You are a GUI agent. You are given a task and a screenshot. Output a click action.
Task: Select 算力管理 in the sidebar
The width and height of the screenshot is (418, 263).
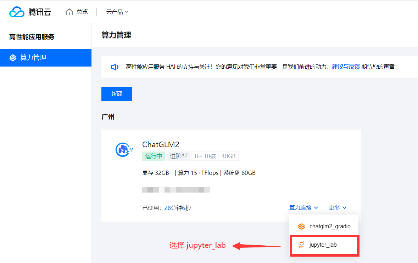(x=46, y=58)
